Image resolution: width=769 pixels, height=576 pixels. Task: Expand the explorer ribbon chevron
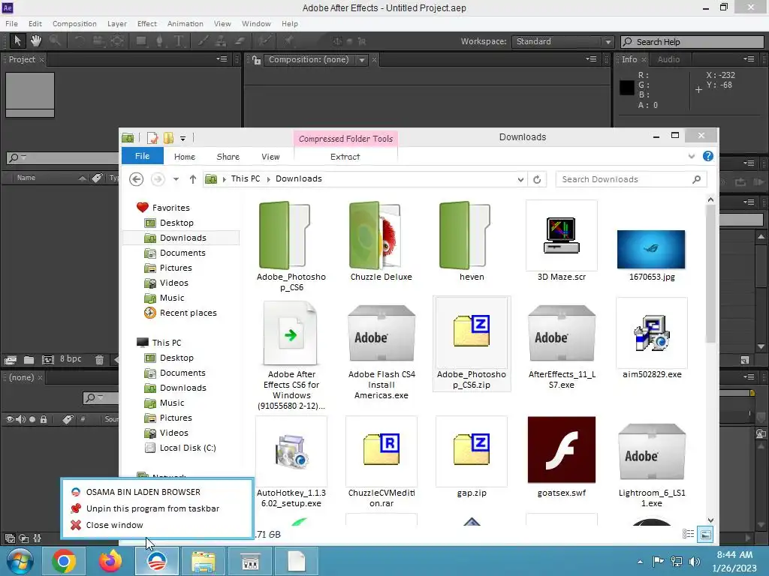click(691, 156)
